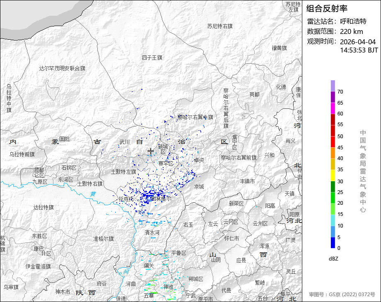Click the 镶黄旗 map label
Image resolution: width=381 pixels, height=302 pixels.
(x=280, y=48)
